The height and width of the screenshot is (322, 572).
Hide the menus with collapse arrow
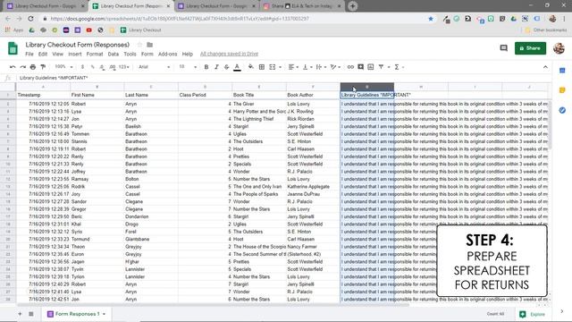click(545, 67)
